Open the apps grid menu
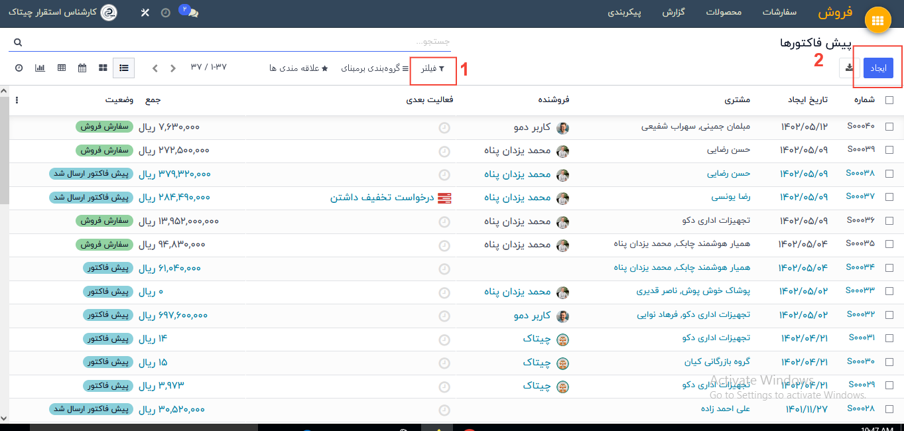The width and height of the screenshot is (904, 431). 877,21
